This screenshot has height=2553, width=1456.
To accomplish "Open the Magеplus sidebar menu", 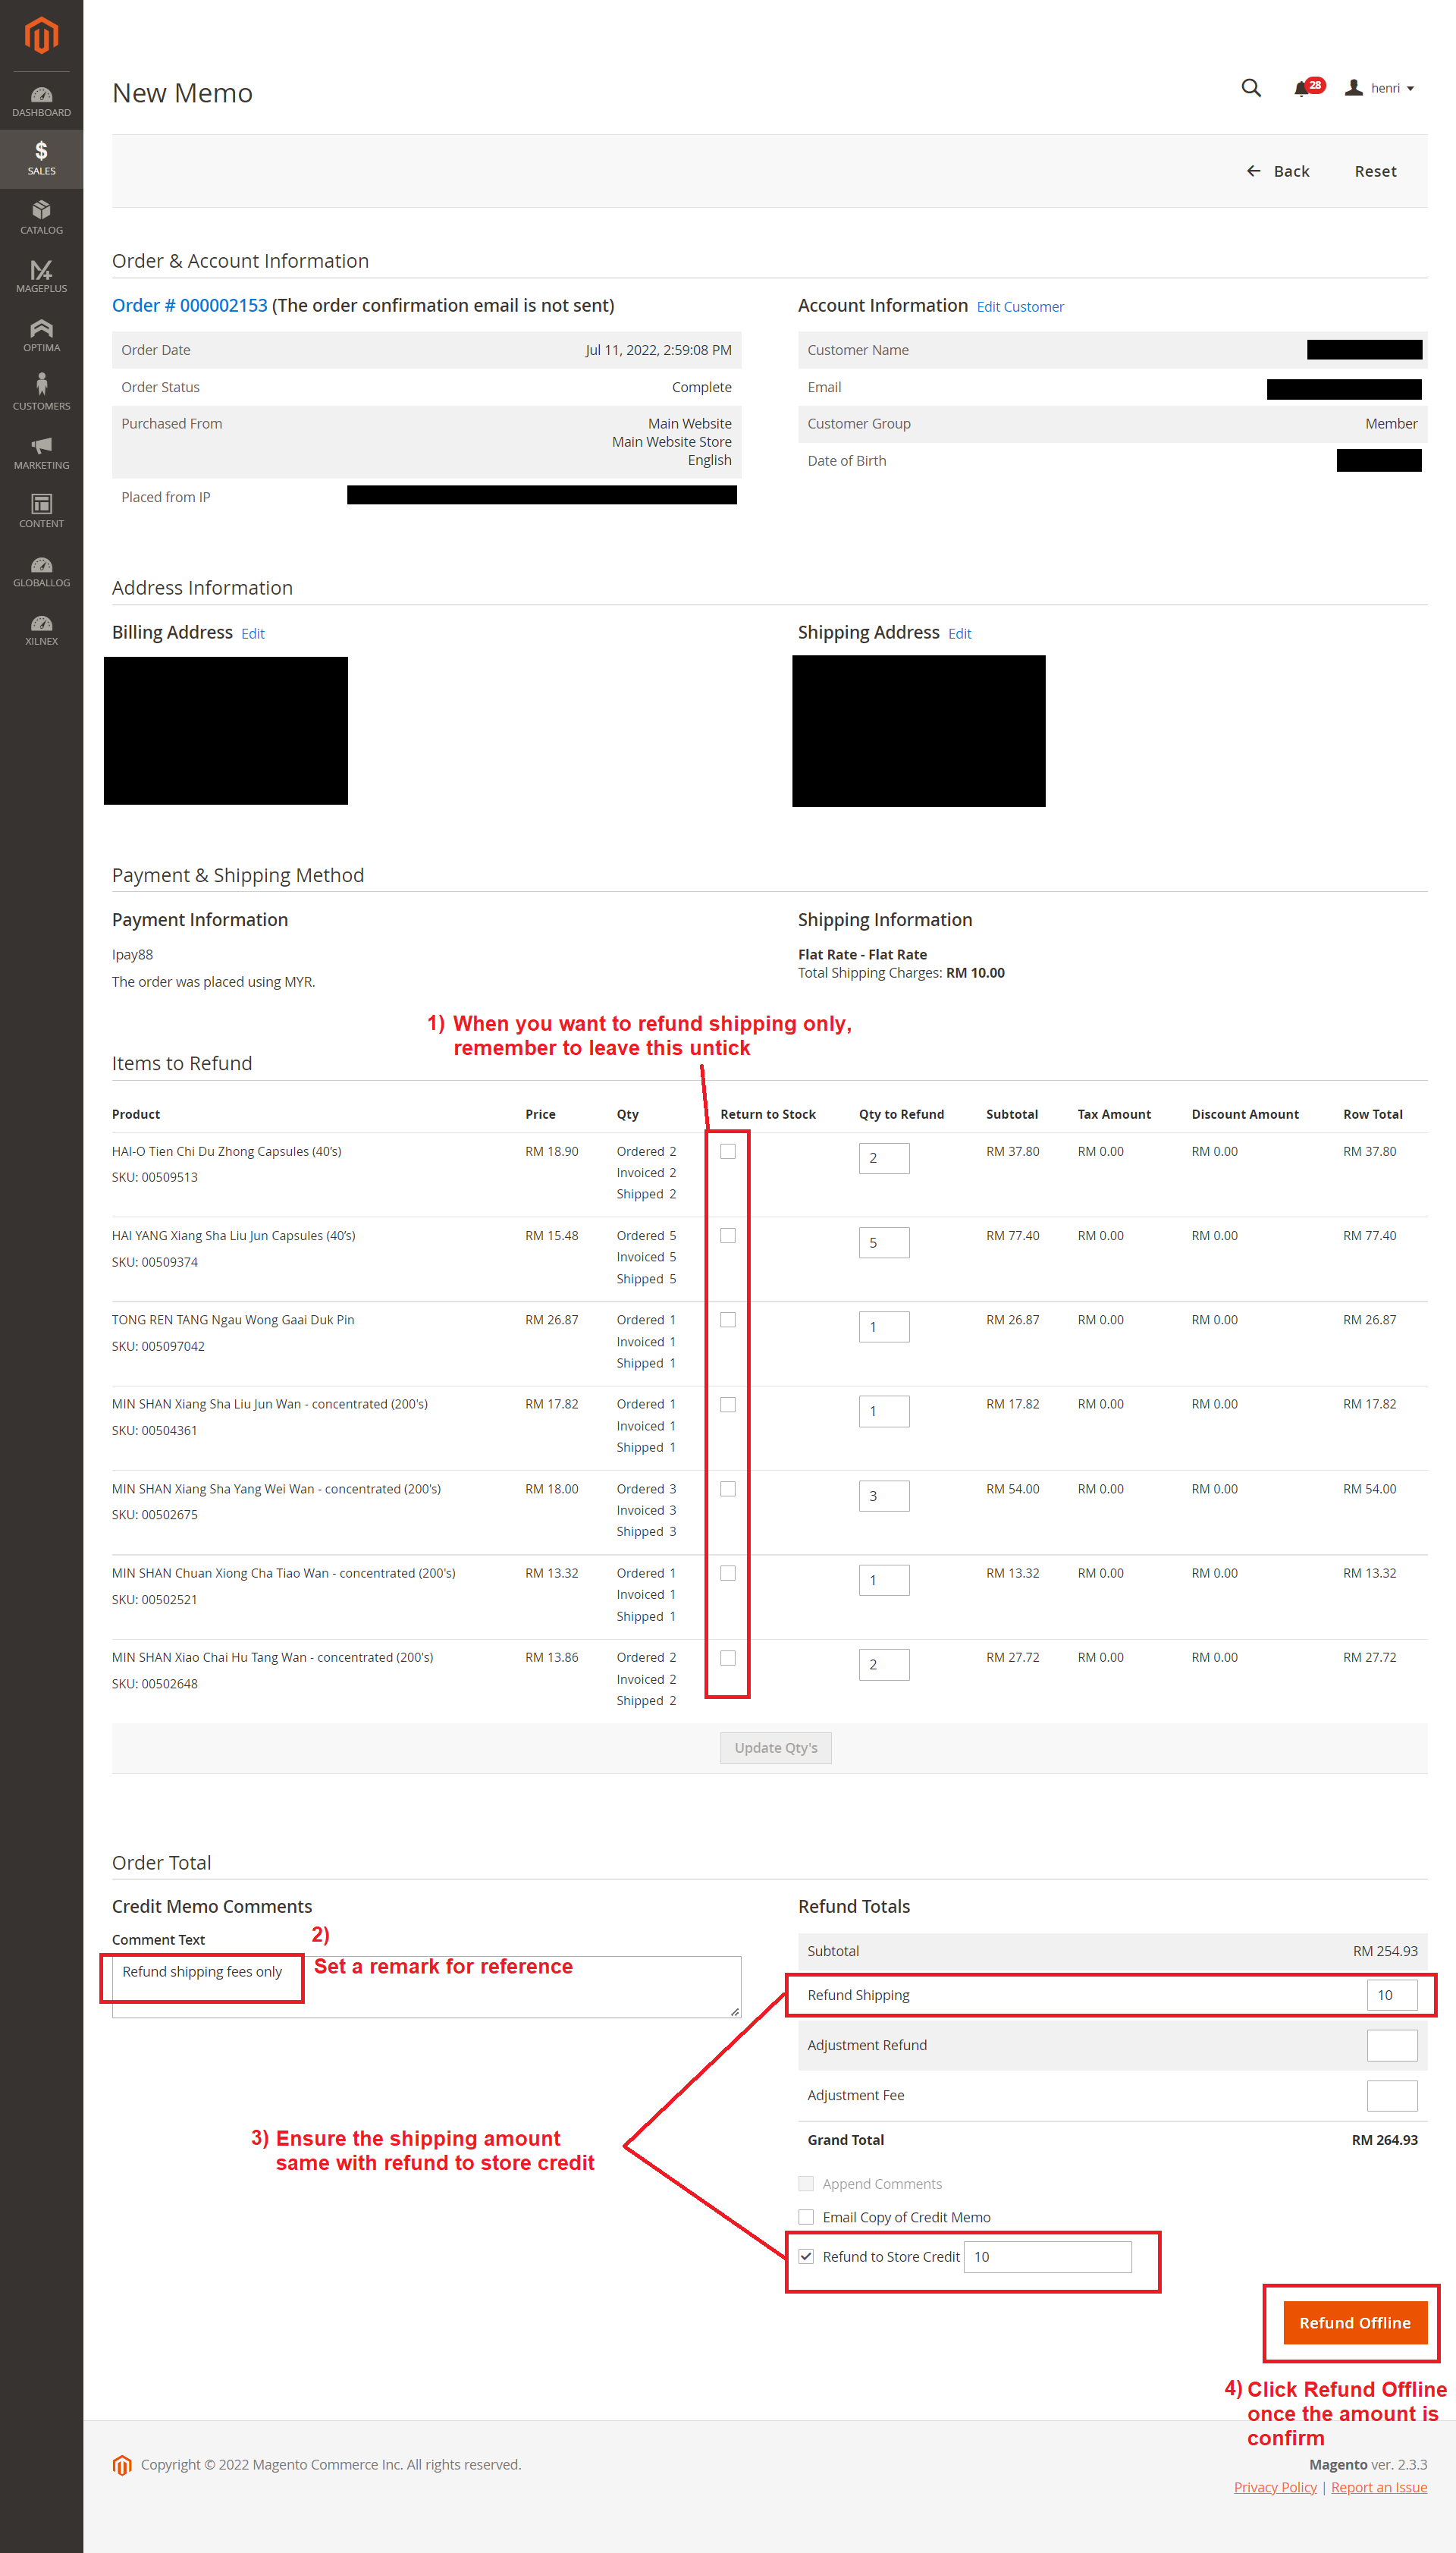I will tap(41, 275).
